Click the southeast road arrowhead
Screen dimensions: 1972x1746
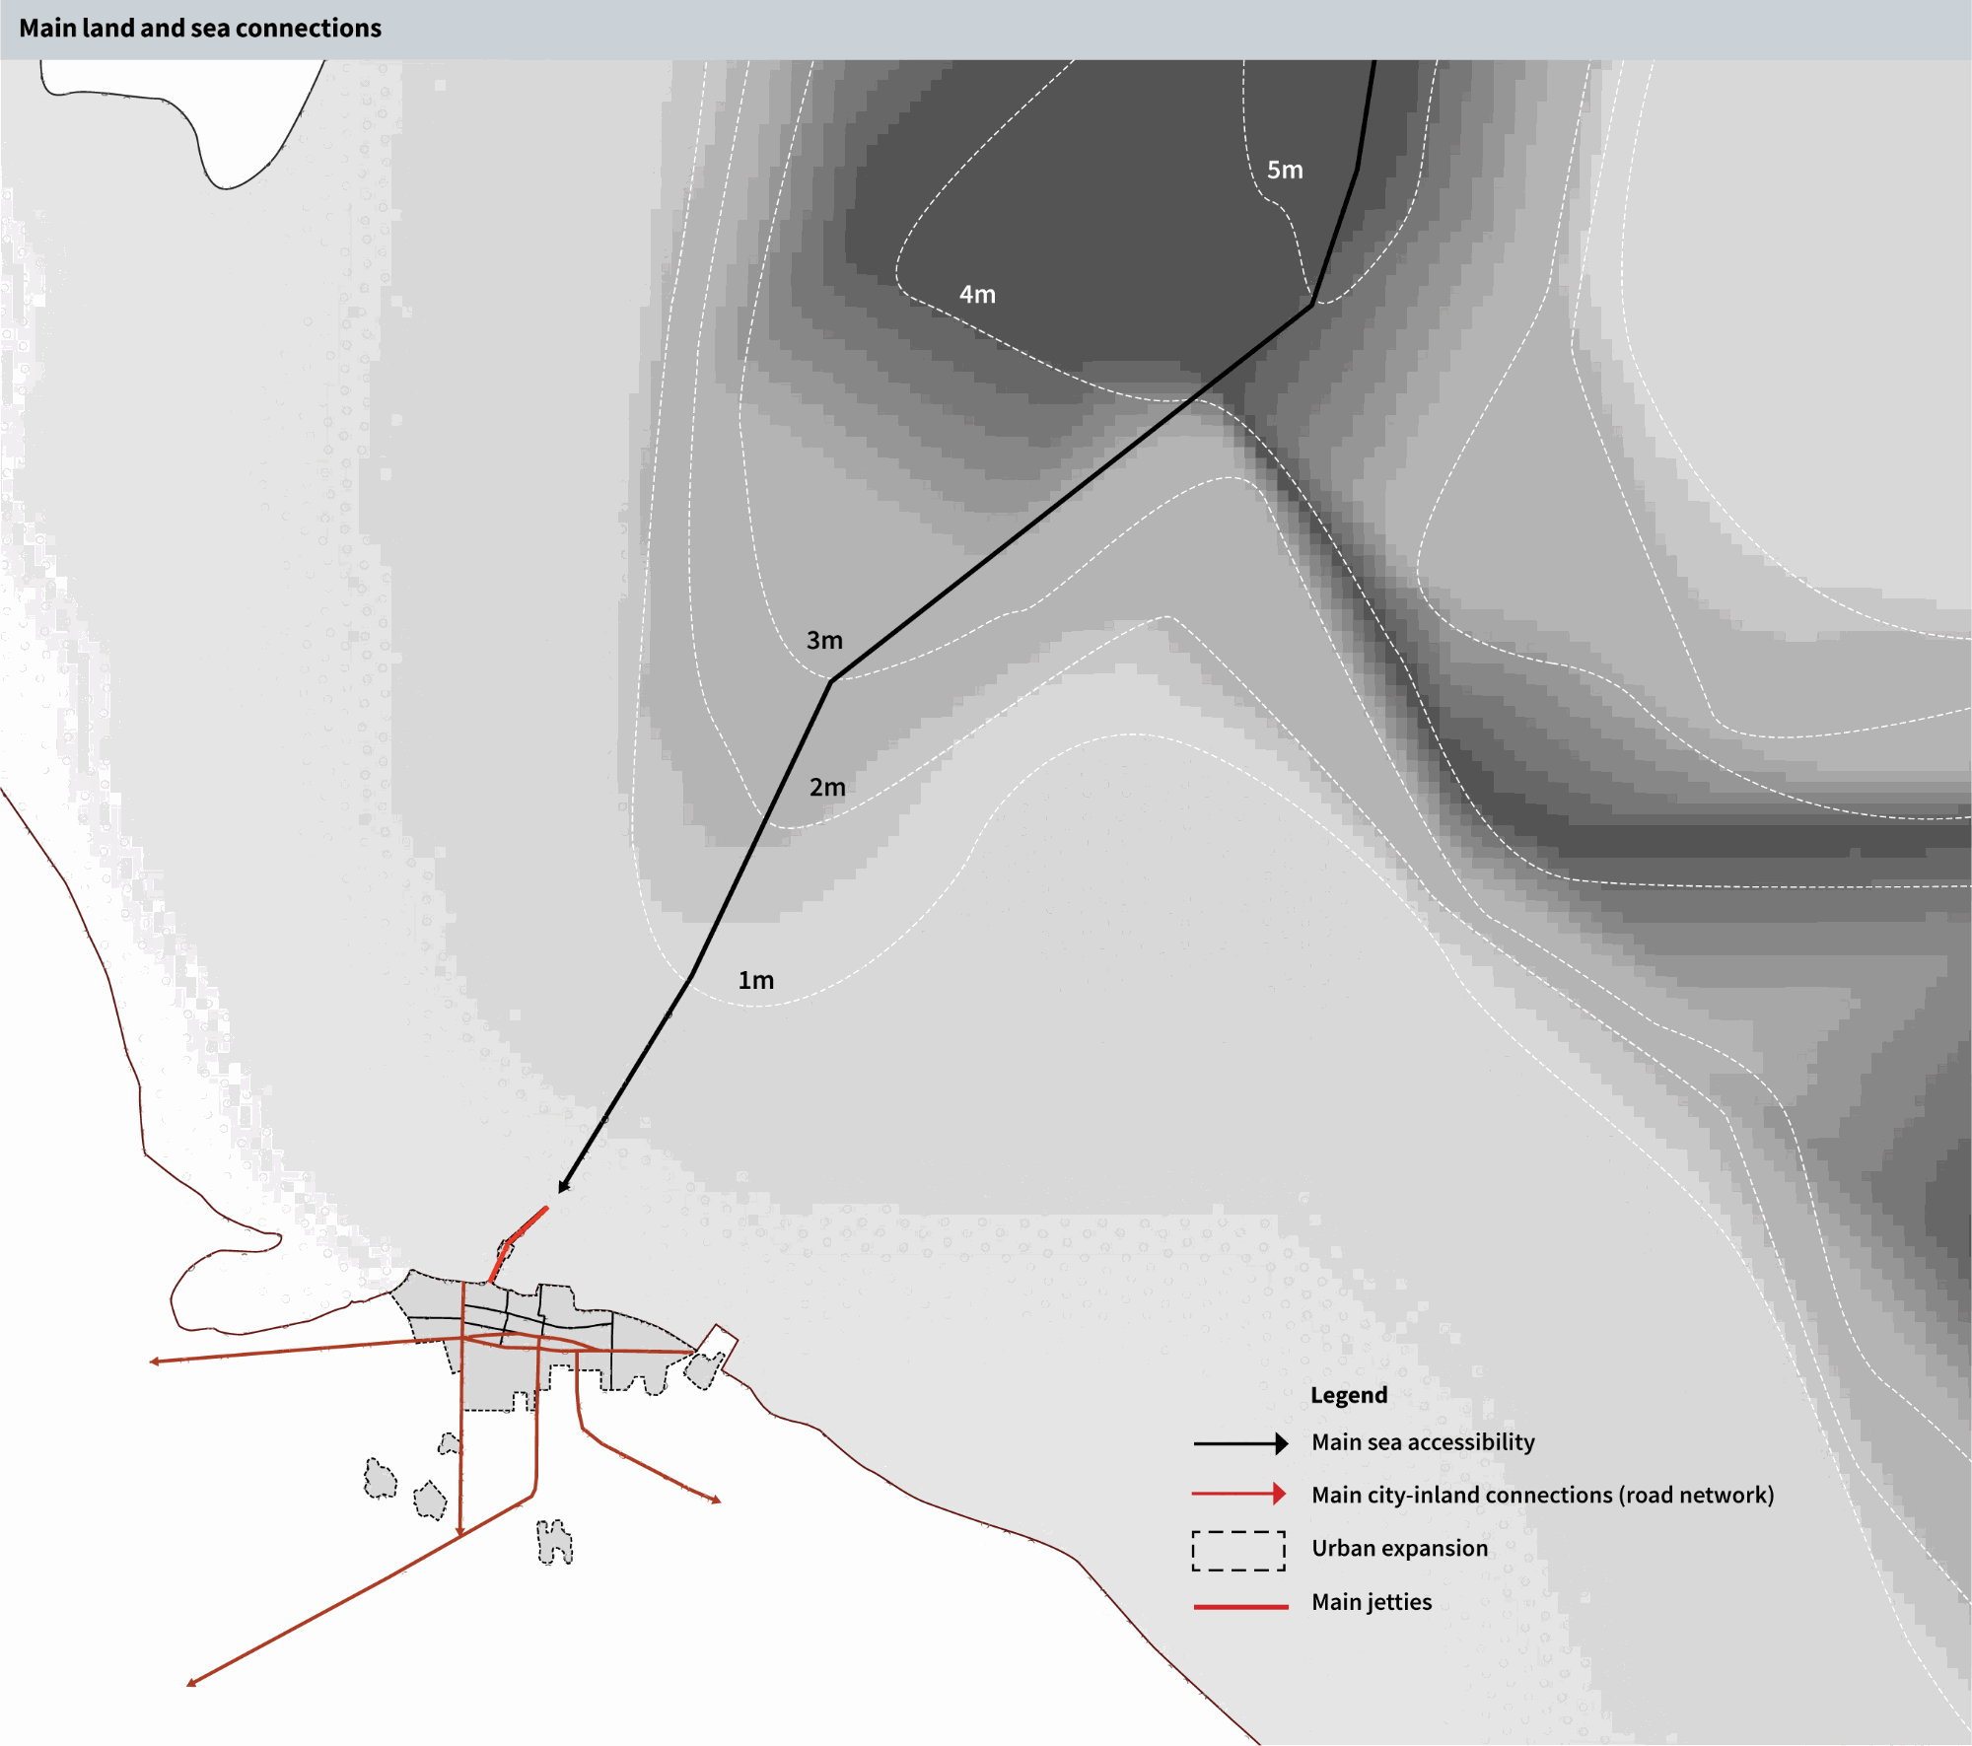point(716,1500)
